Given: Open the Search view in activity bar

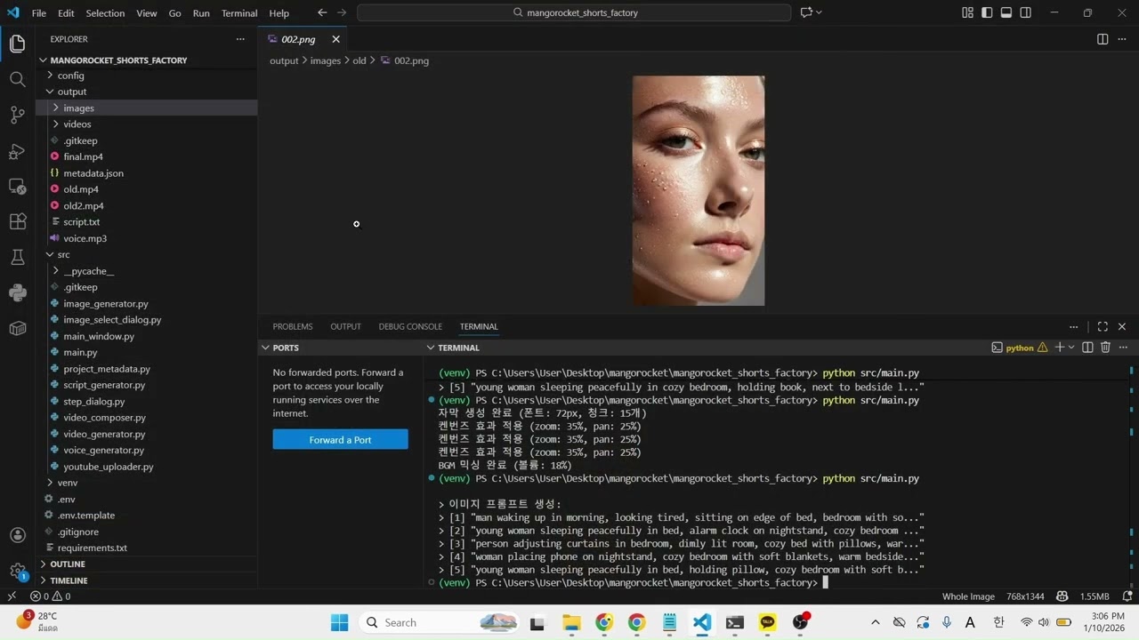Looking at the screenshot, I should click(17, 79).
